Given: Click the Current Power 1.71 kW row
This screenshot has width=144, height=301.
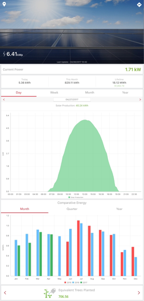Looking at the screenshot, I should pyautogui.click(x=72, y=70).
